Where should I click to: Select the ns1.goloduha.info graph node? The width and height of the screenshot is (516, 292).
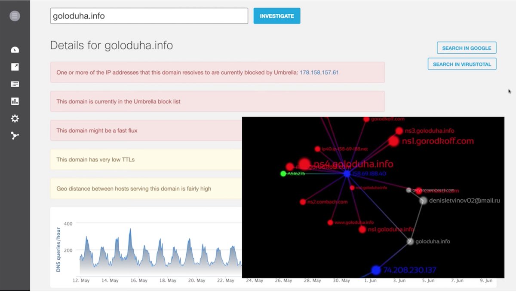362,229
